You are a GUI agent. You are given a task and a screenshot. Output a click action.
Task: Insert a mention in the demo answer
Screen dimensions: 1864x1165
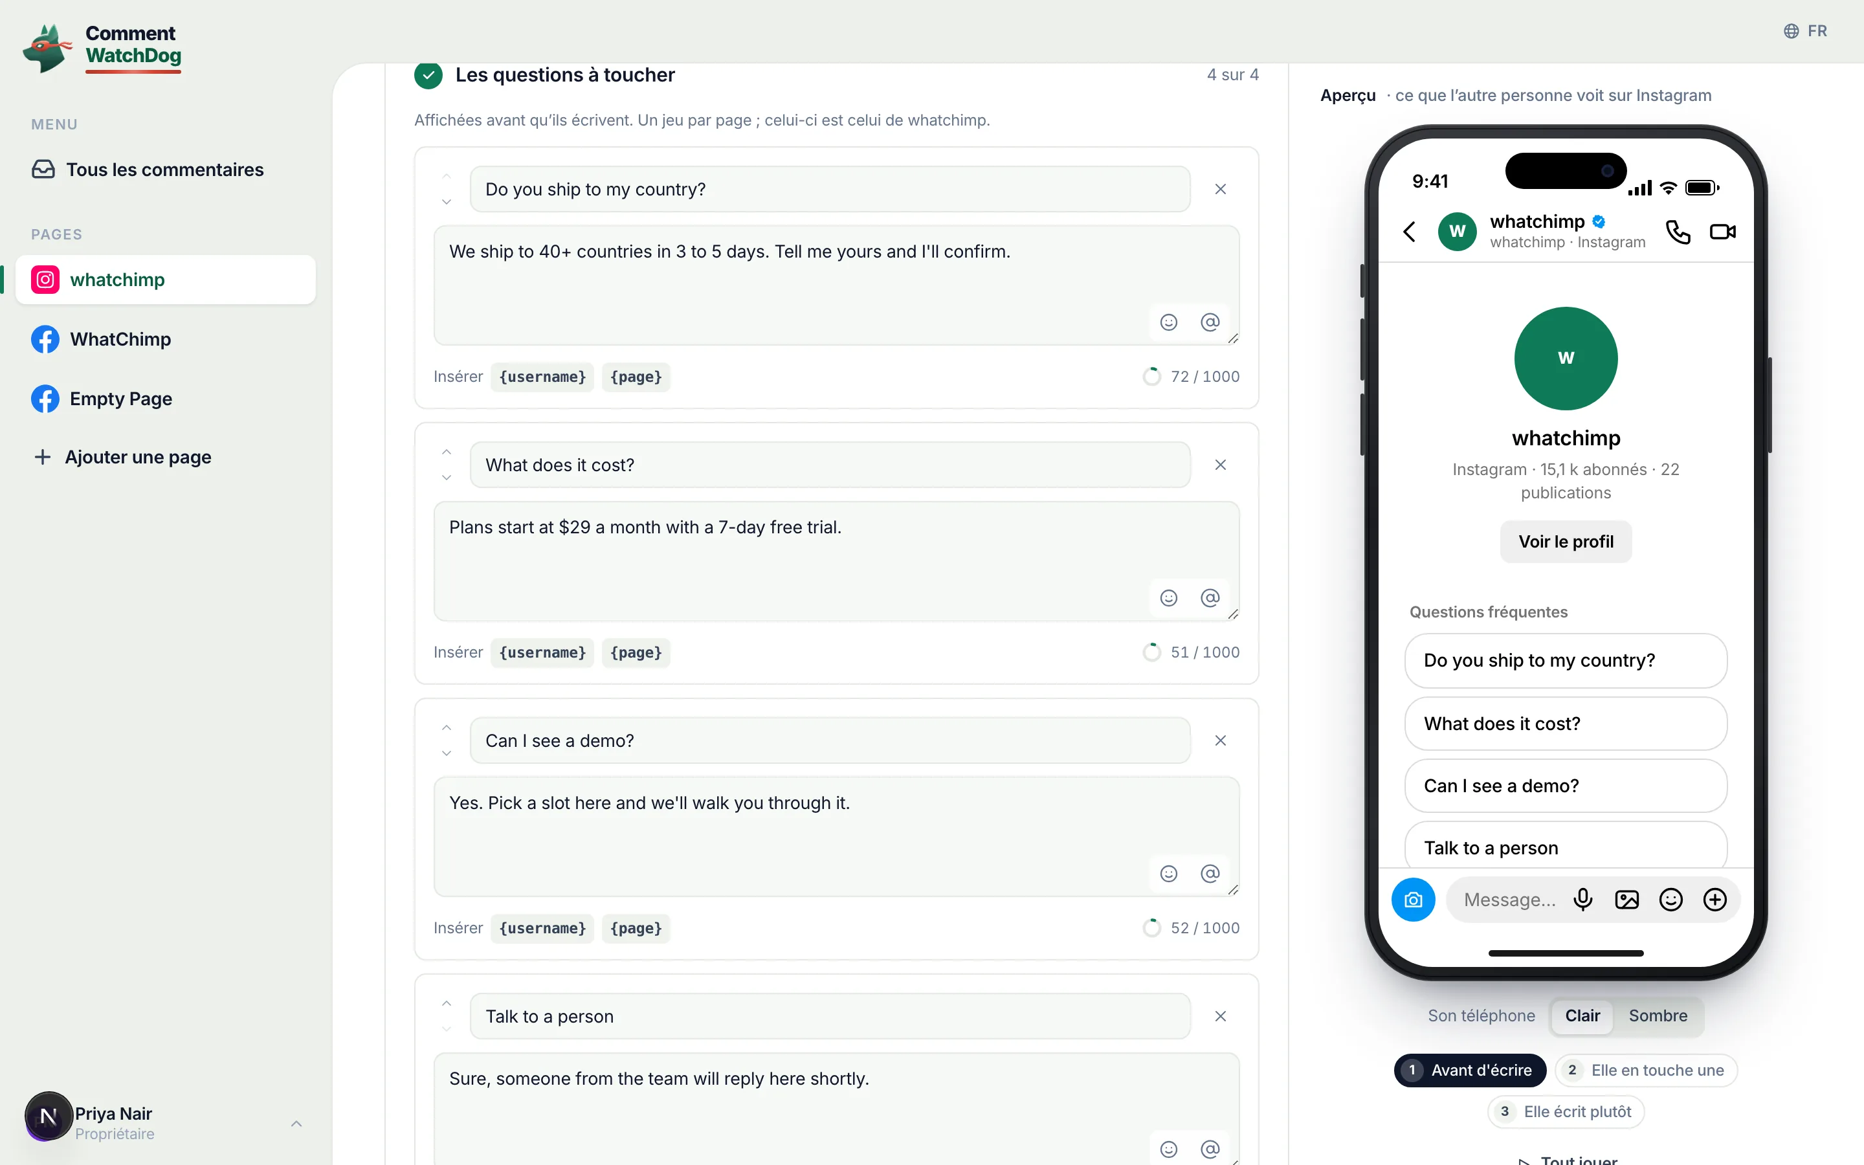pyautogui.click(x=1210, y=874)
